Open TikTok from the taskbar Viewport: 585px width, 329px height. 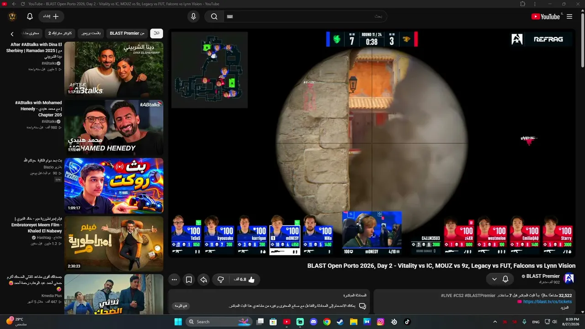point(407,322)
